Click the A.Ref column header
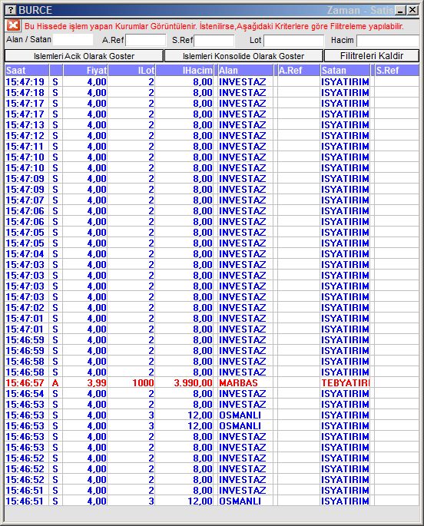The height and width of the screenshot is (526, 424). pyautogui.click(x=299, y=71)
